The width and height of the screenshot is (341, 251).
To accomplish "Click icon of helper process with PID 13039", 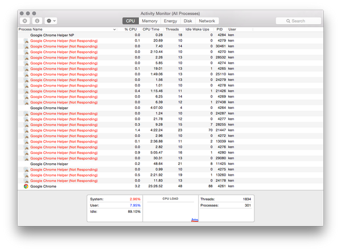I will [26, 141].
